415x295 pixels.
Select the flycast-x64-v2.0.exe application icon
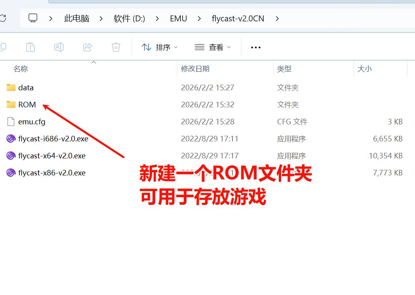coord(11,156)
